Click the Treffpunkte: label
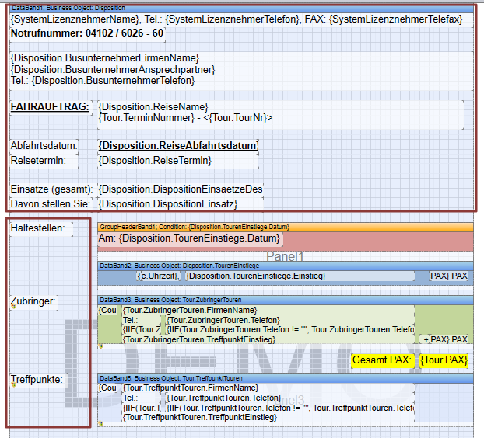 (x=38, y=380)
